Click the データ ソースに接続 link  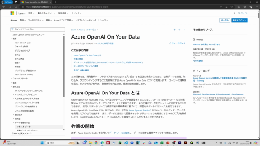(119, 133)
